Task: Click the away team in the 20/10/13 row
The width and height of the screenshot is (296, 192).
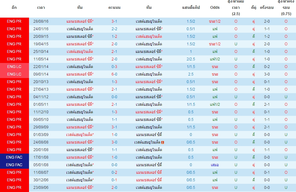Action: [149, 82]
